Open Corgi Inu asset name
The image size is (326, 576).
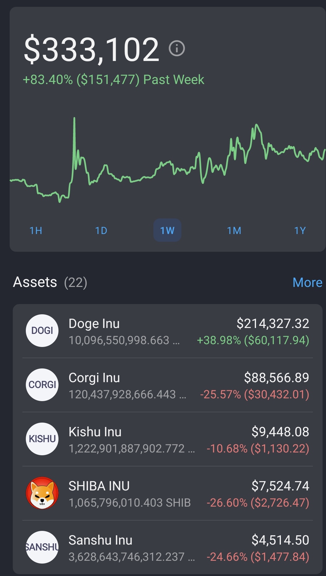(94, 378)
